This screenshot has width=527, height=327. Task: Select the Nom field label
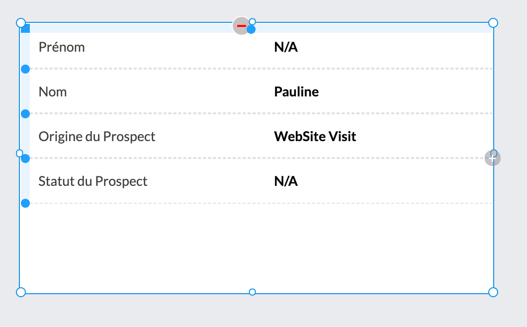click(53, 92)
